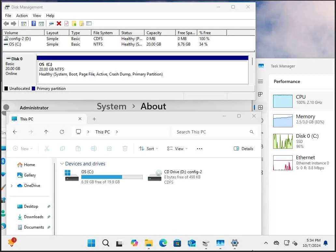The width and height of the screenshot is (336, 252).
Task: Toggle the Details pane in File Explorer
Action: pos(244,148)
